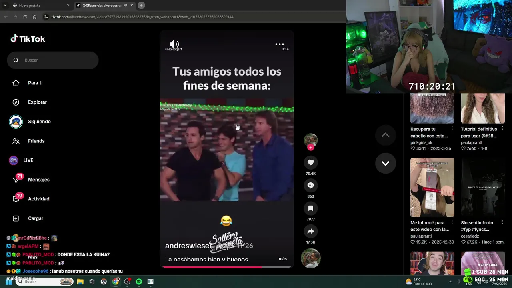Open 'Tutorial definitivo para usar @K18' thumbnail
The width and height of the screenshot is (512, 288).
point(483,108)
